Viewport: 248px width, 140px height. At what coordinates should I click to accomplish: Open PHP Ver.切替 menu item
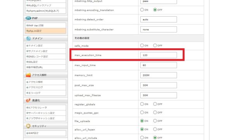(45, 25)
